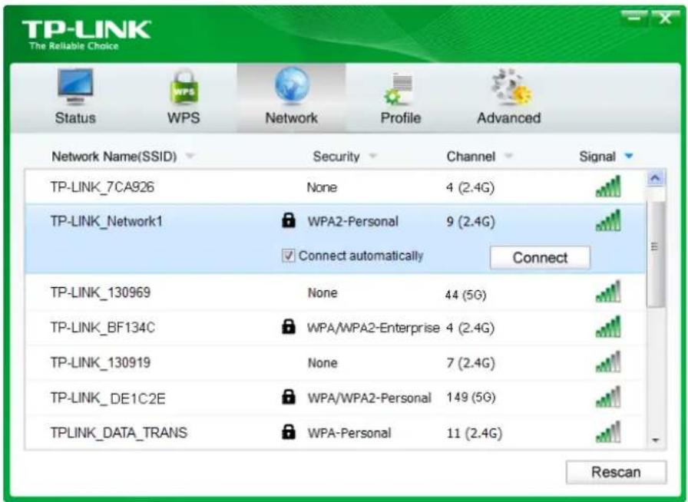The height and width of the screenshot is (502, 688).
Task: Click WPA/WPA2-Personal security text
Action: [369, 398]
